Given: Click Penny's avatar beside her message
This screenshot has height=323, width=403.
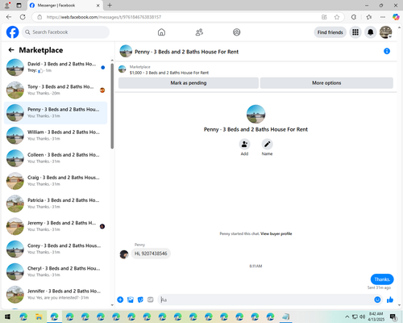Looking at the screenshot, I should tap(124, 254).
